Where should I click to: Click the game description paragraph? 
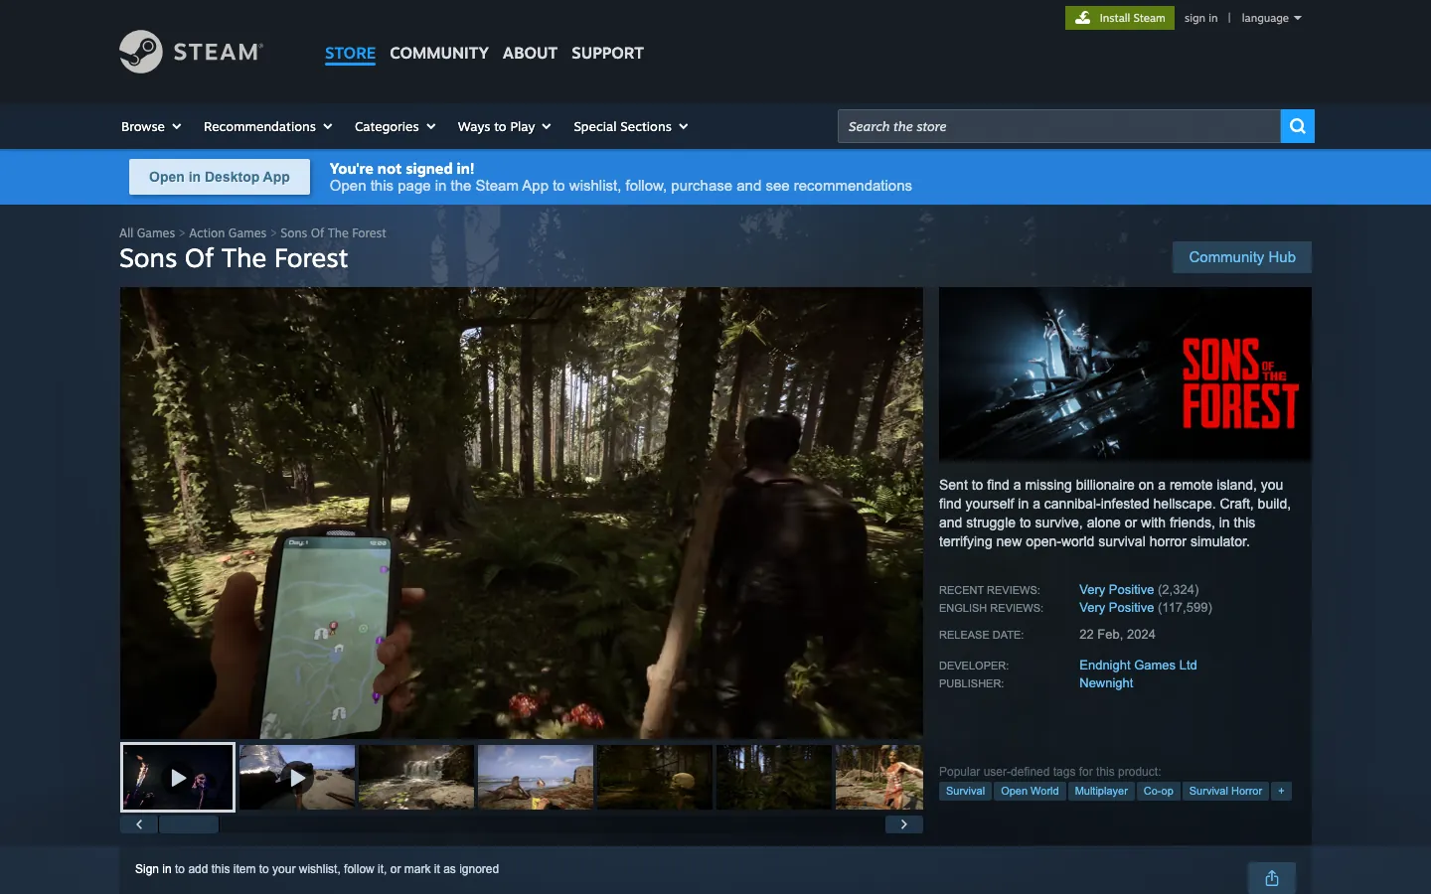click(x=1115, y=514)
